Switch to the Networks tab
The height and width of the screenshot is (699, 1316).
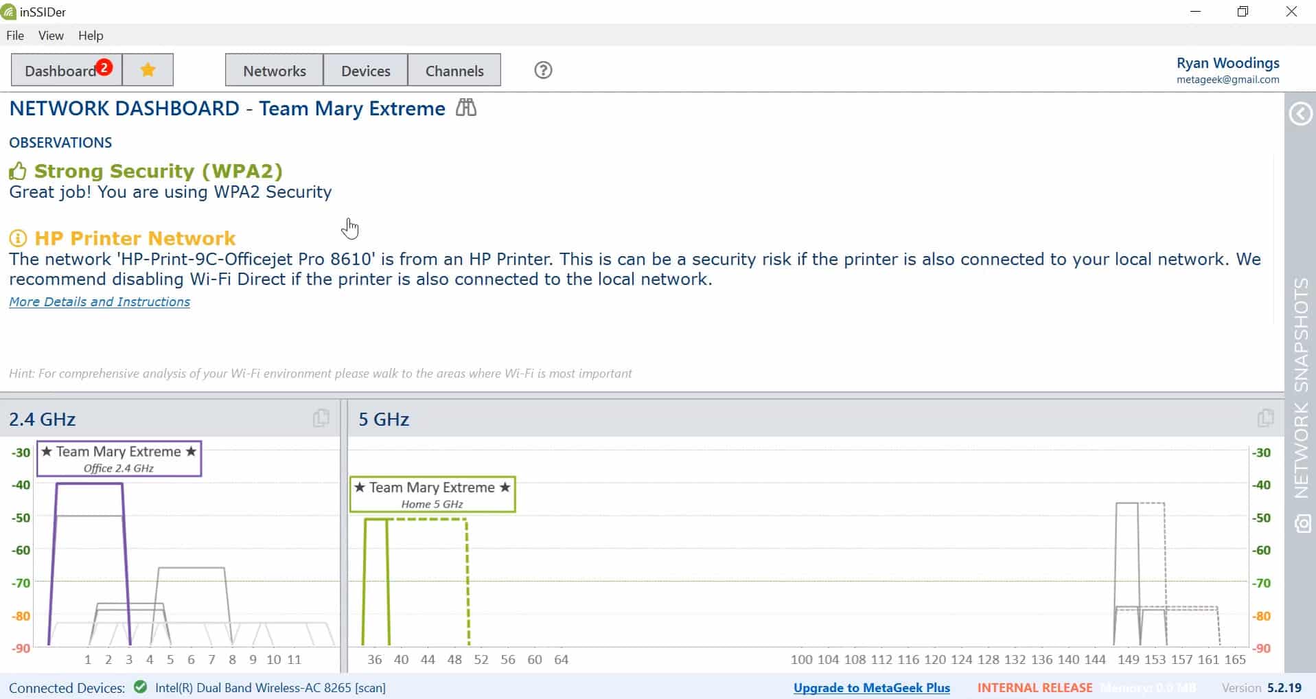pyautogui.click(x=275, y=70)
